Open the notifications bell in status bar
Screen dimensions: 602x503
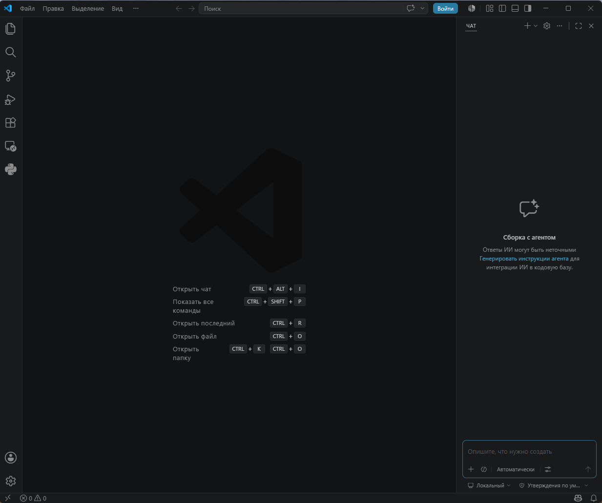[x=594, y=498]
